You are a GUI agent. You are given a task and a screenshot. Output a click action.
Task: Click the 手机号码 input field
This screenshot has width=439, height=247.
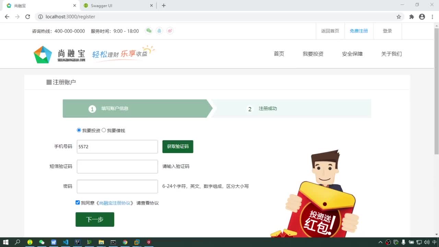tap(117, 146)
